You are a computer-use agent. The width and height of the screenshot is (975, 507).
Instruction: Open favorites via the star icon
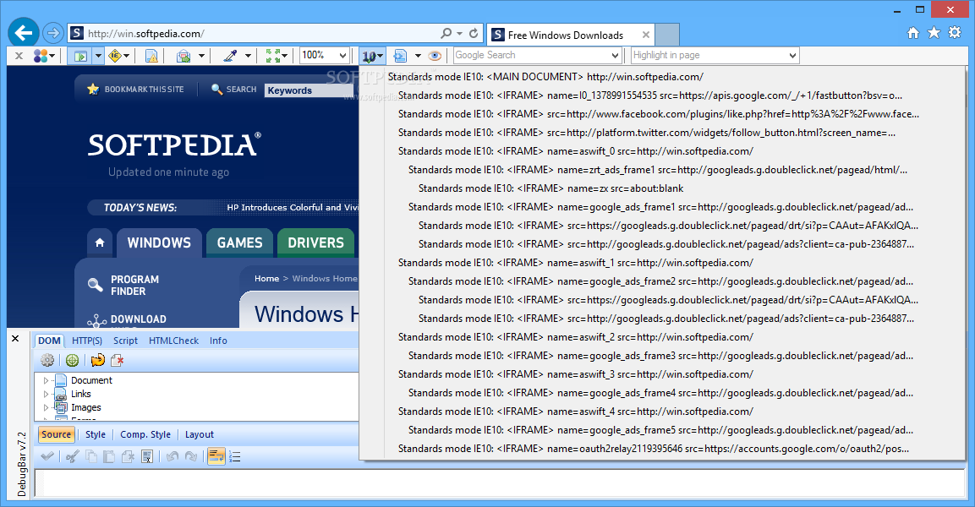[934, 33]
